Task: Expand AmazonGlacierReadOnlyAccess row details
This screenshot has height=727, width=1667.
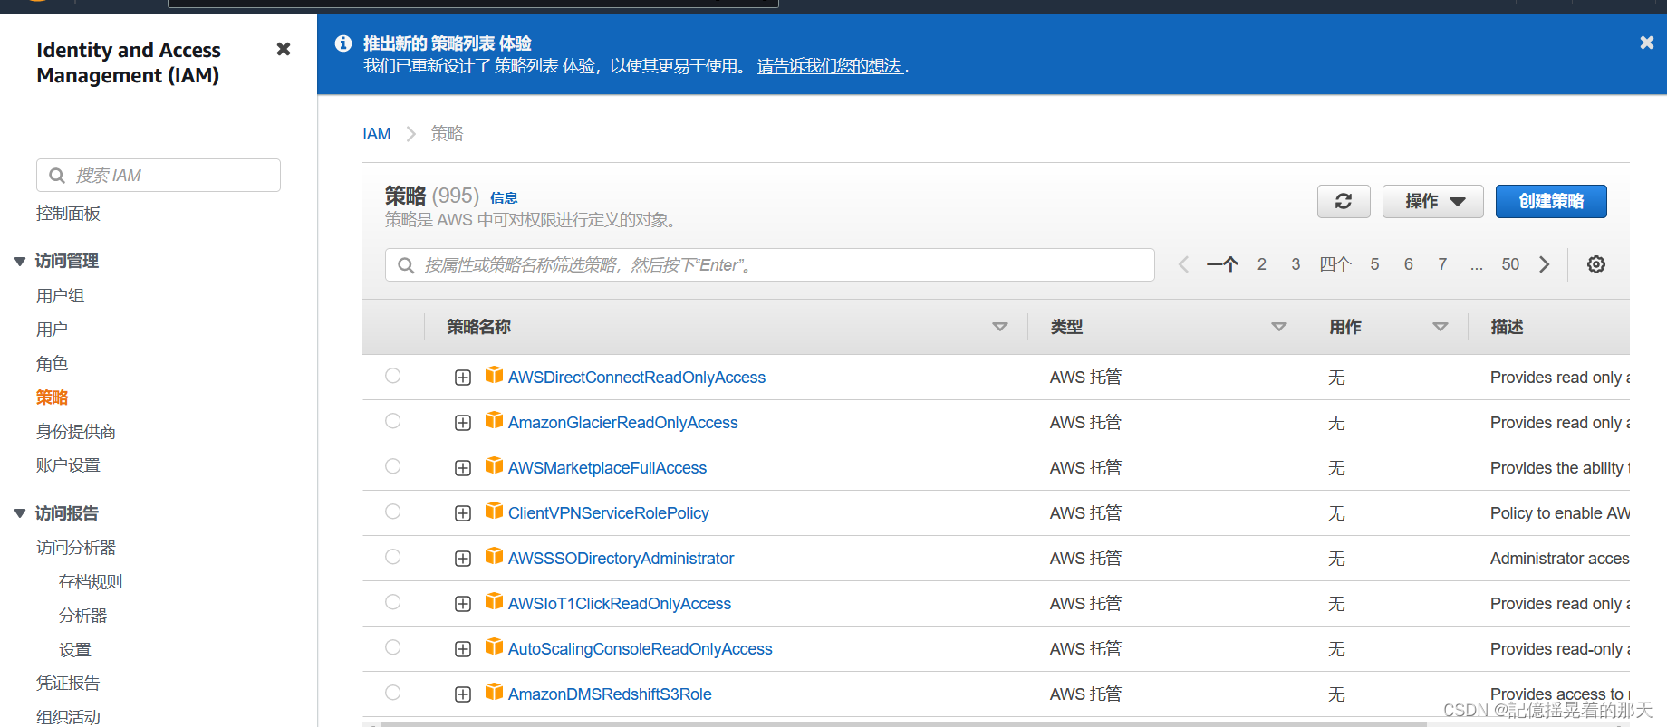Action: (x=463, y=423)
